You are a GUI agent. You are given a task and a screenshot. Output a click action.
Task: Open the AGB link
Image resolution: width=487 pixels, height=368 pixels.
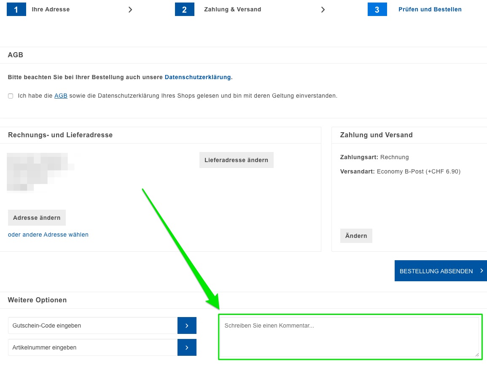coord(61,96)
